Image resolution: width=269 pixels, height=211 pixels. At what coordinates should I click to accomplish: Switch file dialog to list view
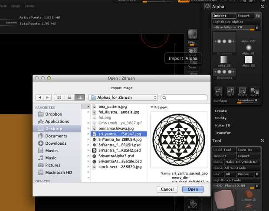[69, 97]
